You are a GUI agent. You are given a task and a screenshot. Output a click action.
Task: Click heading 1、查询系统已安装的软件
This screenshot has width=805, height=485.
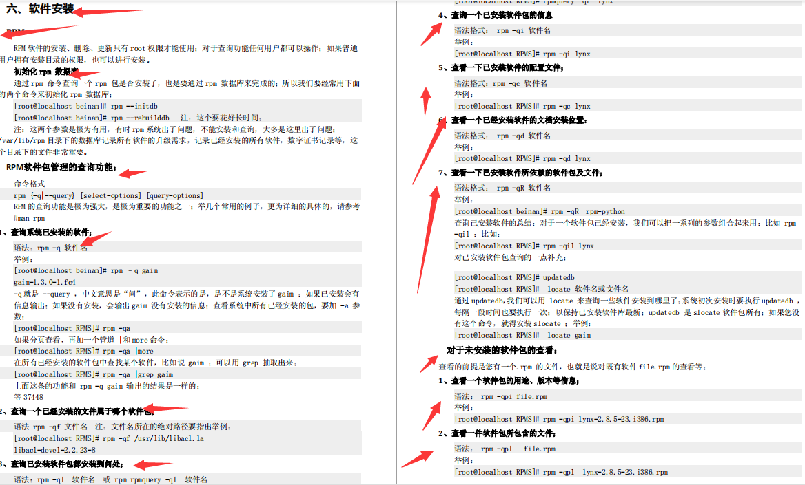[x=46, y=233]
